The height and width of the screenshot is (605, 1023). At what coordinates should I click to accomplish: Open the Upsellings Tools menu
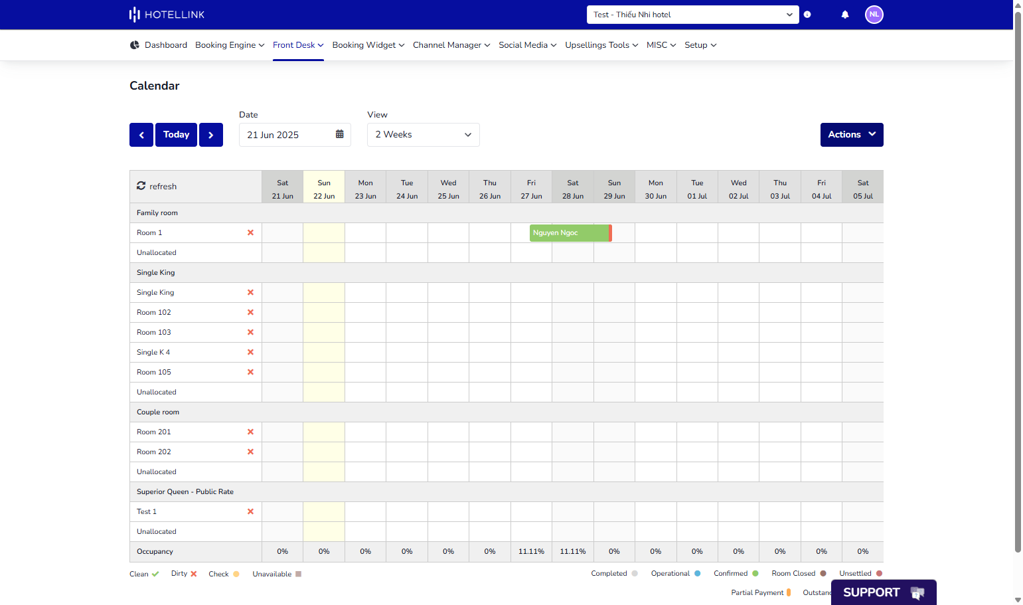click(x=601, y=45)
